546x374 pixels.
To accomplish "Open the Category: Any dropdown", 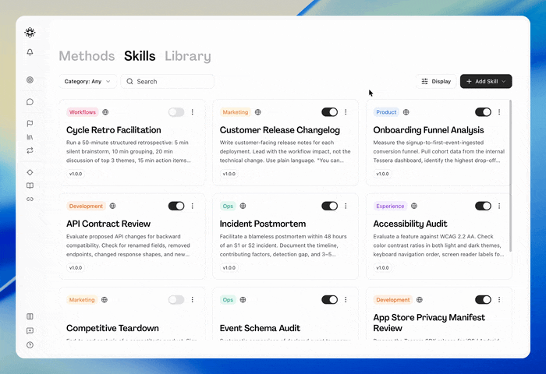I will (x=87, y=81).
